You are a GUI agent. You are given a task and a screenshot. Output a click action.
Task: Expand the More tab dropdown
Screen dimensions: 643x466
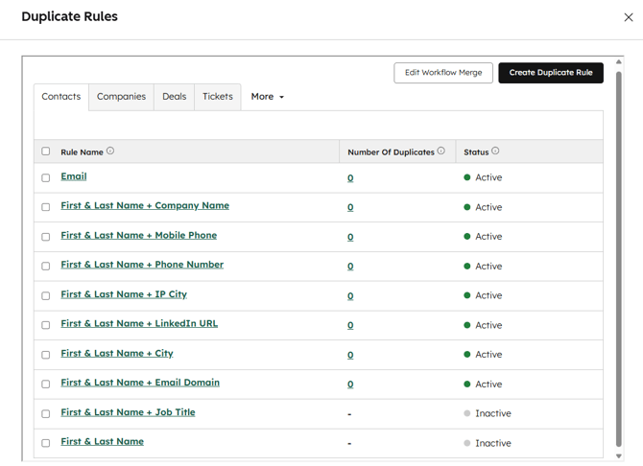(x=268, y=97)
